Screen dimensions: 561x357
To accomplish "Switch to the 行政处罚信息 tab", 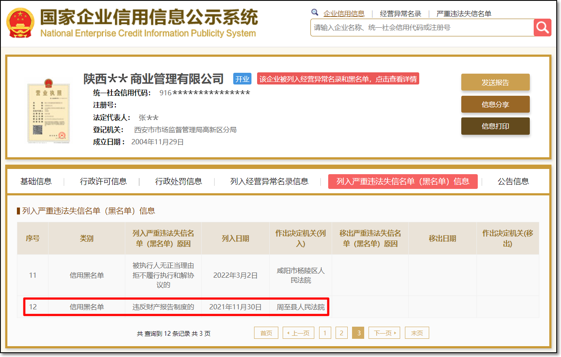I will pyautogui.click(x=179, y=182).
